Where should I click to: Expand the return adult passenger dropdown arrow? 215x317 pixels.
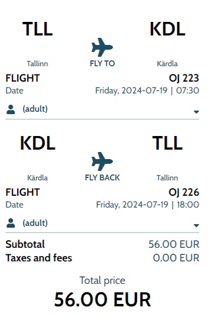click(196, 225)
